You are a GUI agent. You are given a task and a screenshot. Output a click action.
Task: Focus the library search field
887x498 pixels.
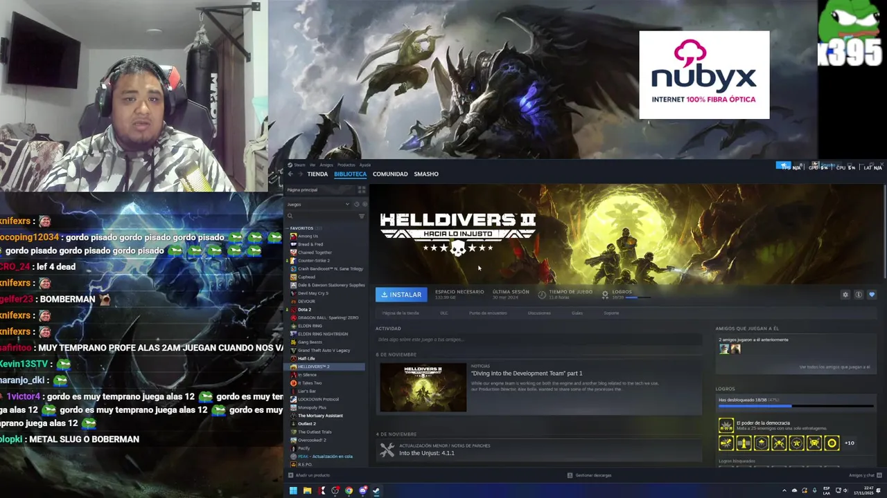coord(322,216)
